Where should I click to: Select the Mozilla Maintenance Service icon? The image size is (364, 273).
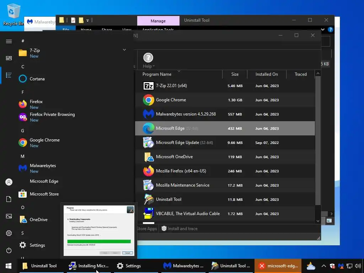[148, 185]
